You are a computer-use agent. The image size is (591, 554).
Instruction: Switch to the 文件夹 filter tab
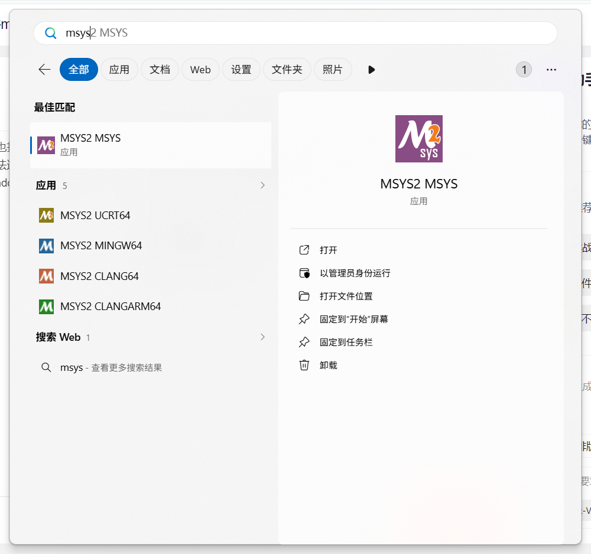[287, 70]
